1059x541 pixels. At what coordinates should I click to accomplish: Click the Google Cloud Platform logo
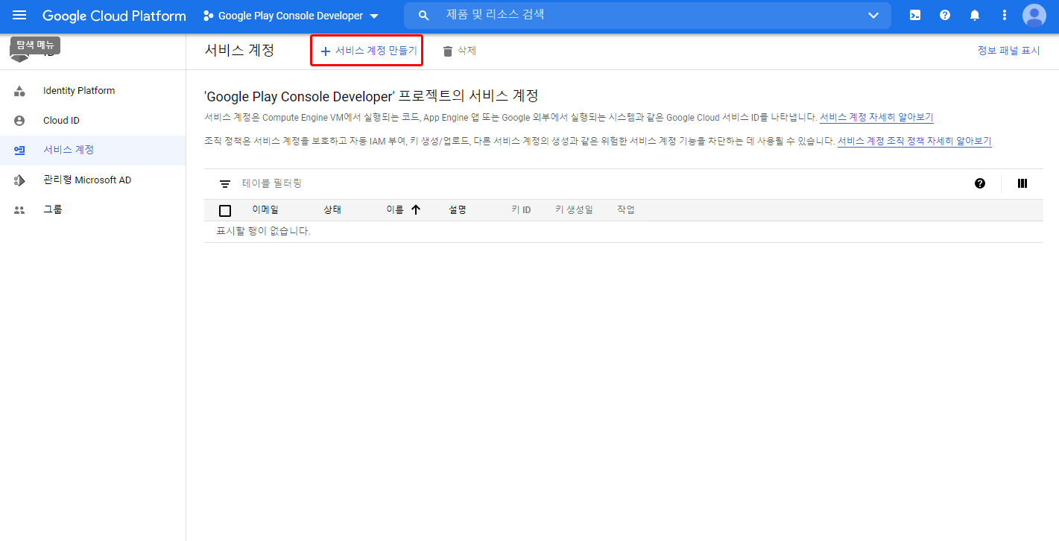click(114, 16)
